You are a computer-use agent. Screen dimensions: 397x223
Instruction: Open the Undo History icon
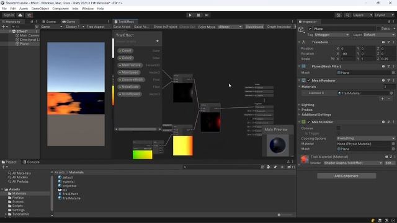point(339,15)
